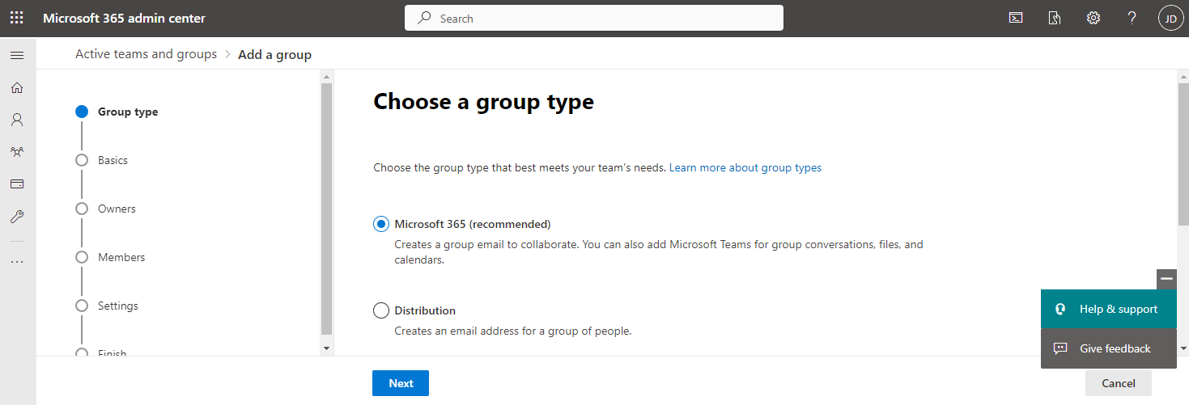
Task: Click the main panel scrollbar up arrow
Action: pyautogui.click(x=1183, y=77)
